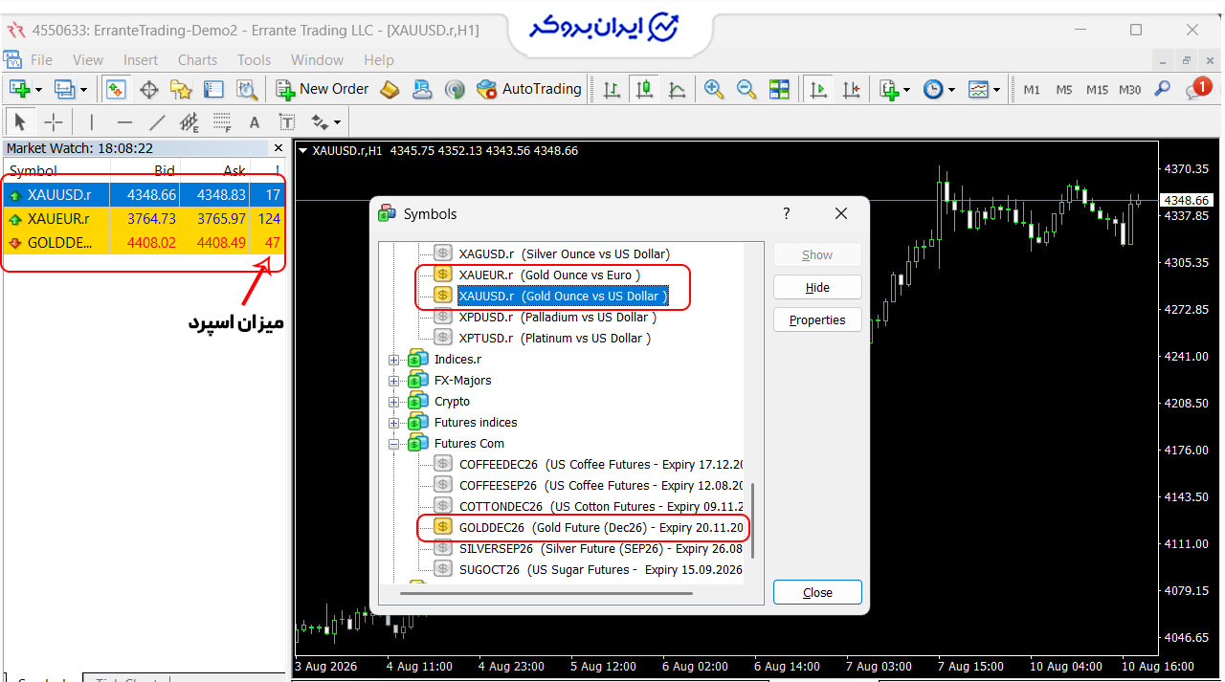Expand the Crypto tree group
Image resolution: width=1225 pixels, height=682 pixels.
click(x=393, y=402)
